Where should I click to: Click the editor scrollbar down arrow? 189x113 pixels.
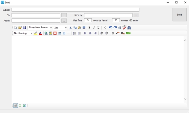185,99
